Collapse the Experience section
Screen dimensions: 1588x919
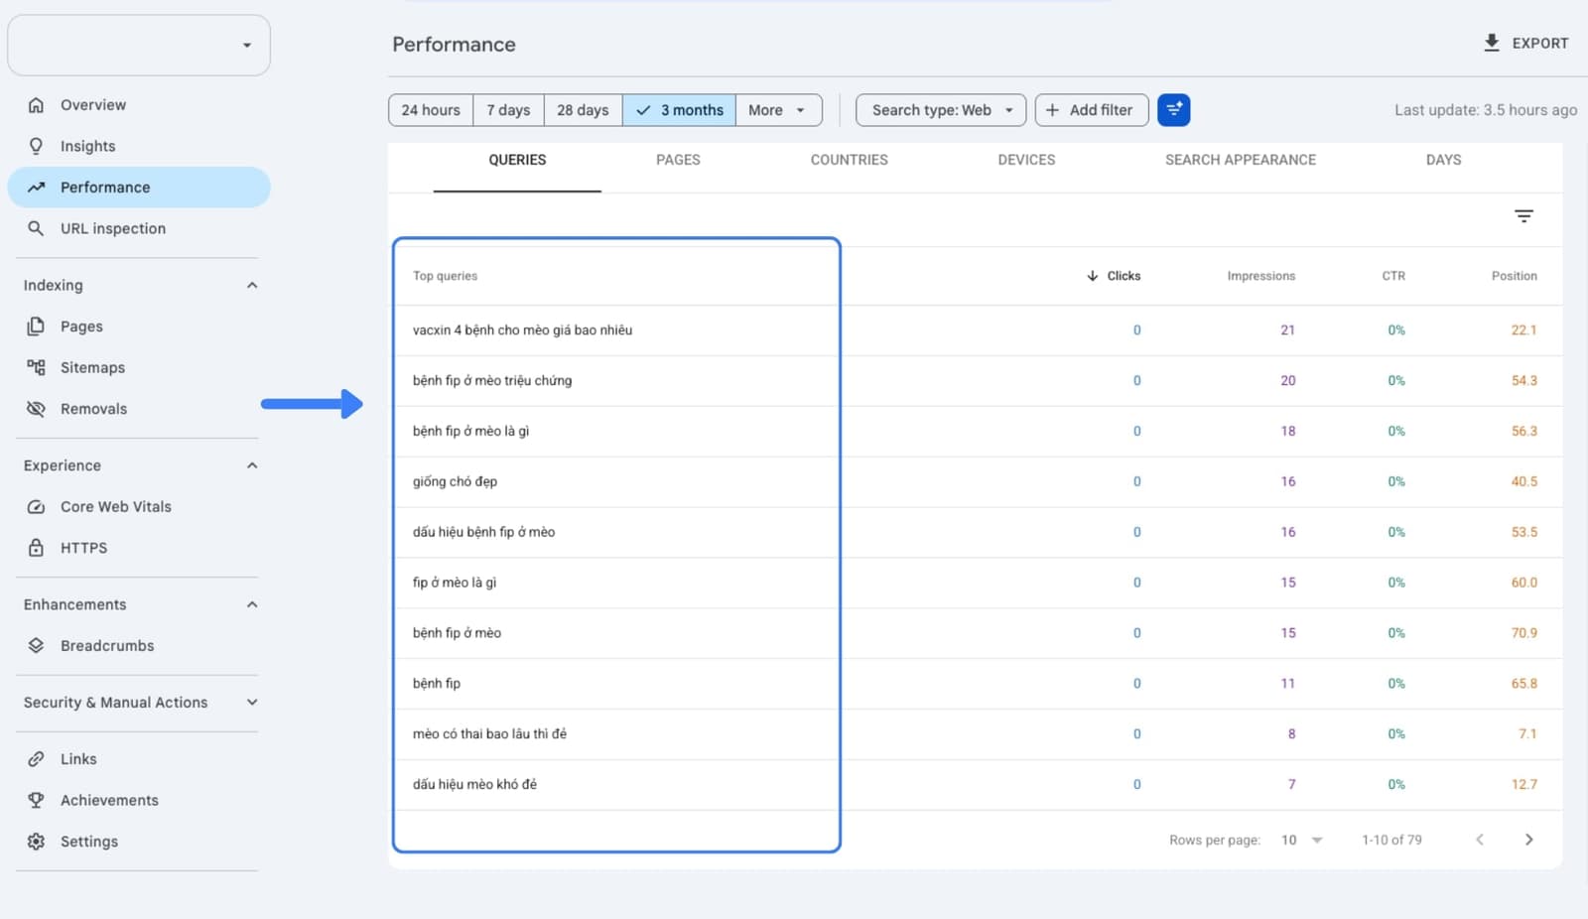252,465
